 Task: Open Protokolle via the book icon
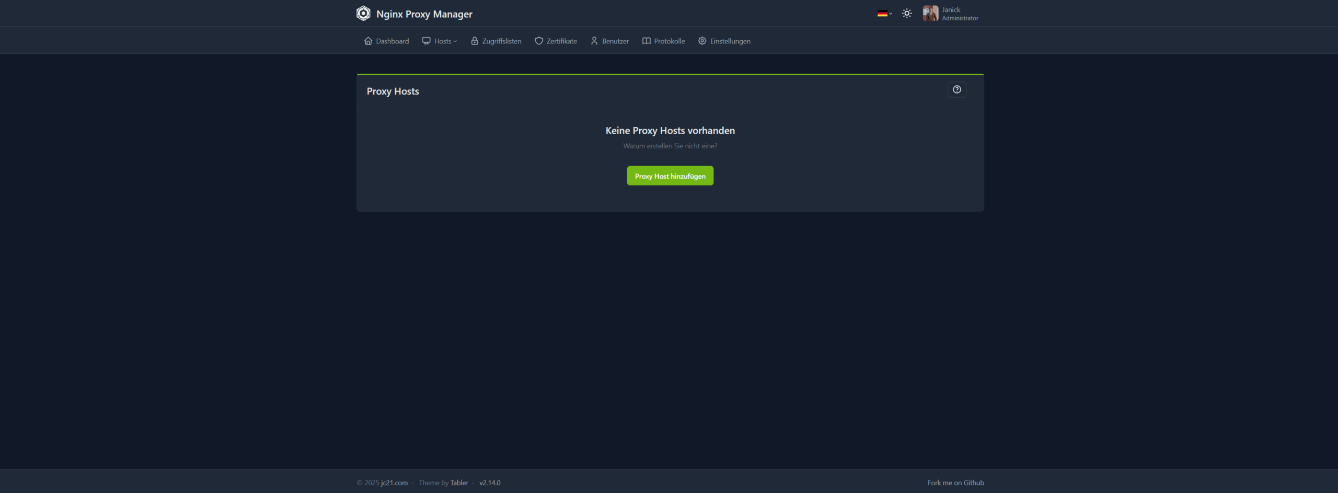[647, 41]
